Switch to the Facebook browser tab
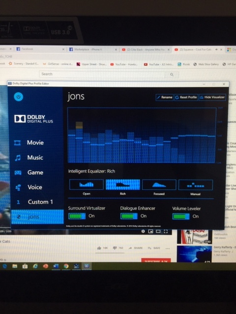This screenshot has height=314, width=236. click(x=39, y=49)
